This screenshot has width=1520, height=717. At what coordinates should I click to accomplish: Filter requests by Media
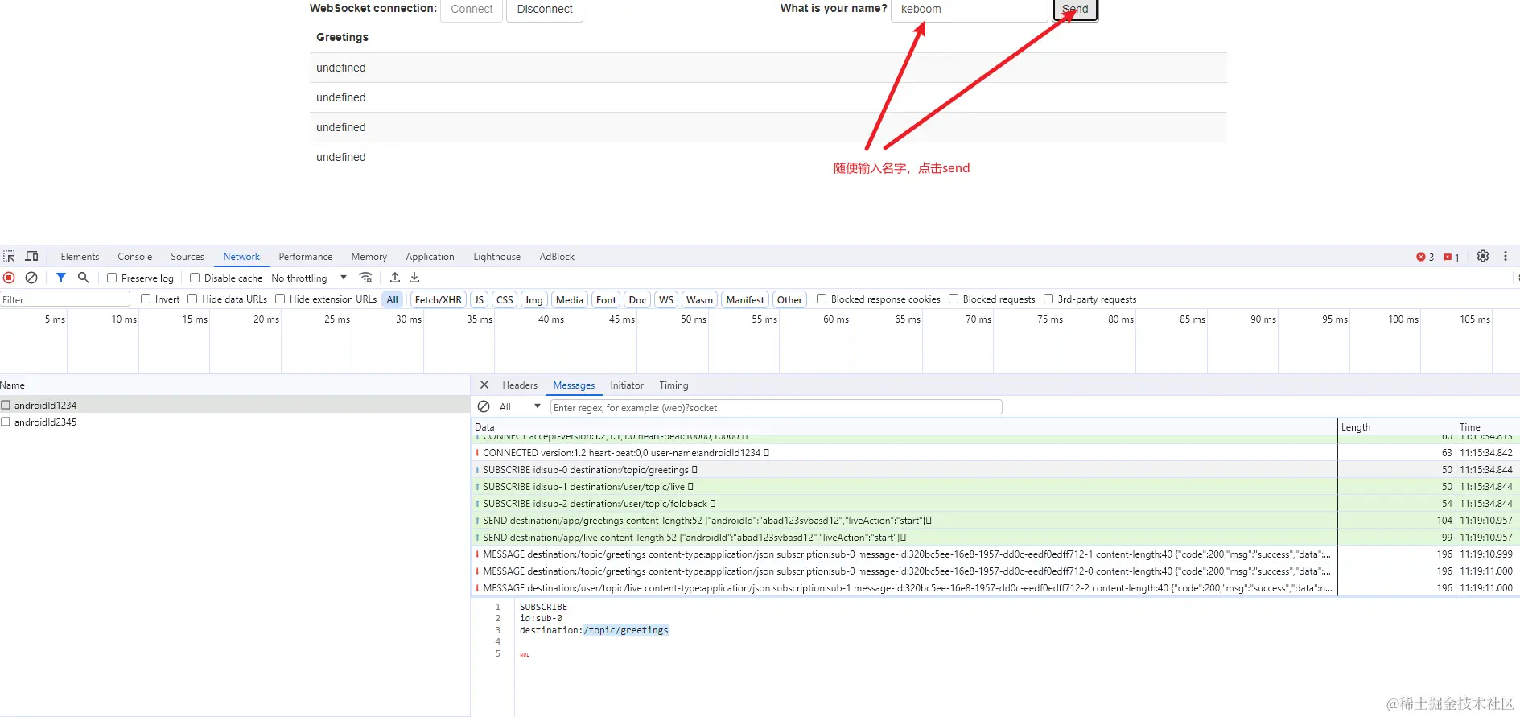tap(570, 299)
